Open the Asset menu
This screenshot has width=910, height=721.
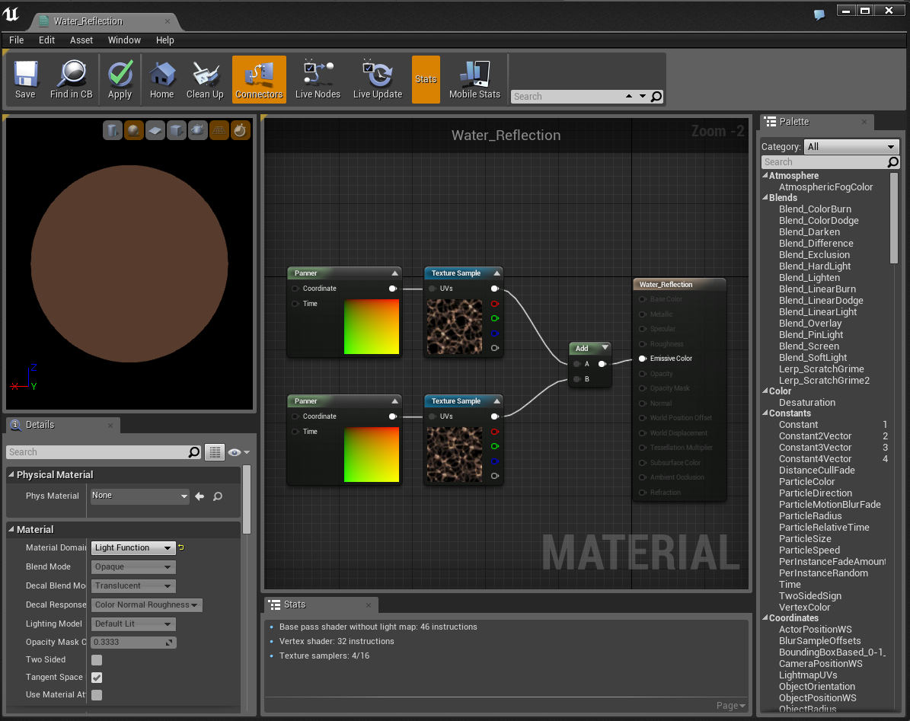(x=81, y=40)
